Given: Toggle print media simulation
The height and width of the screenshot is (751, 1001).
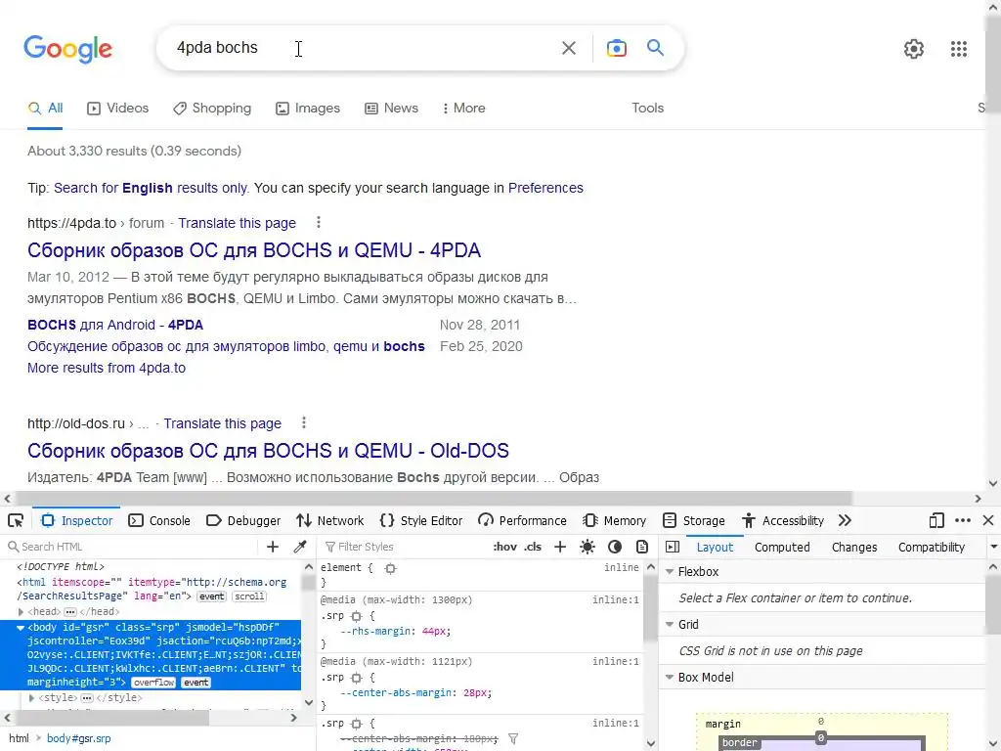Looking at the screenshot, I should tap(641, 547).
